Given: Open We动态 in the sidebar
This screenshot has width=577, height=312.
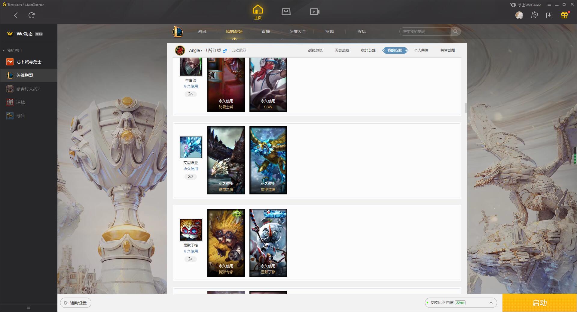Looking at the screenshot, I should click(x=29, y=34).
